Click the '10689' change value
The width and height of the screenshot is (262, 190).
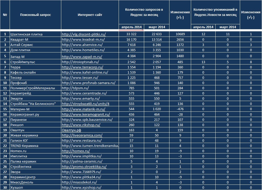coord(180,34)
